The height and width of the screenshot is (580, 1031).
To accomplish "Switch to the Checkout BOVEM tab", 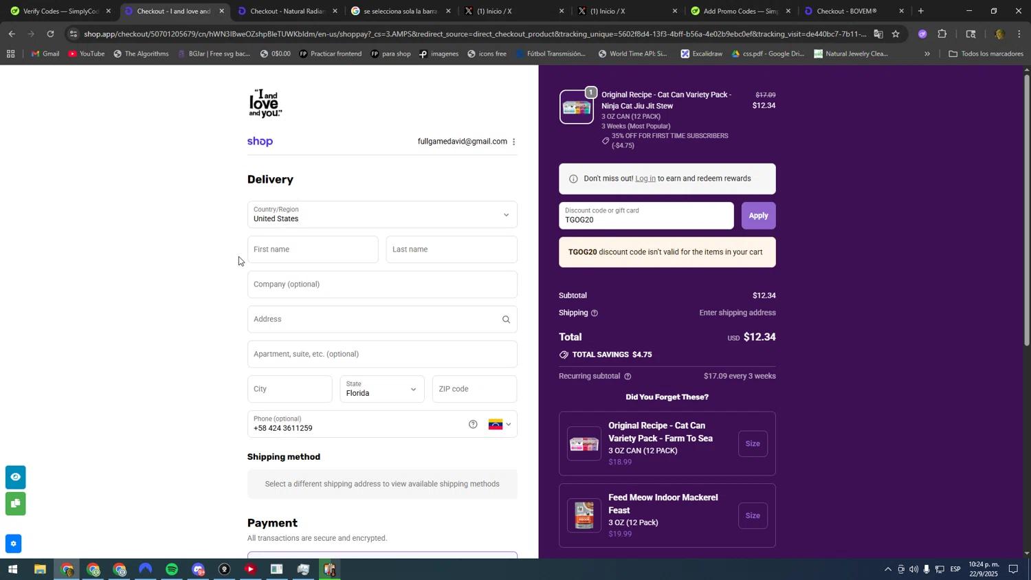I will point(854,11).
